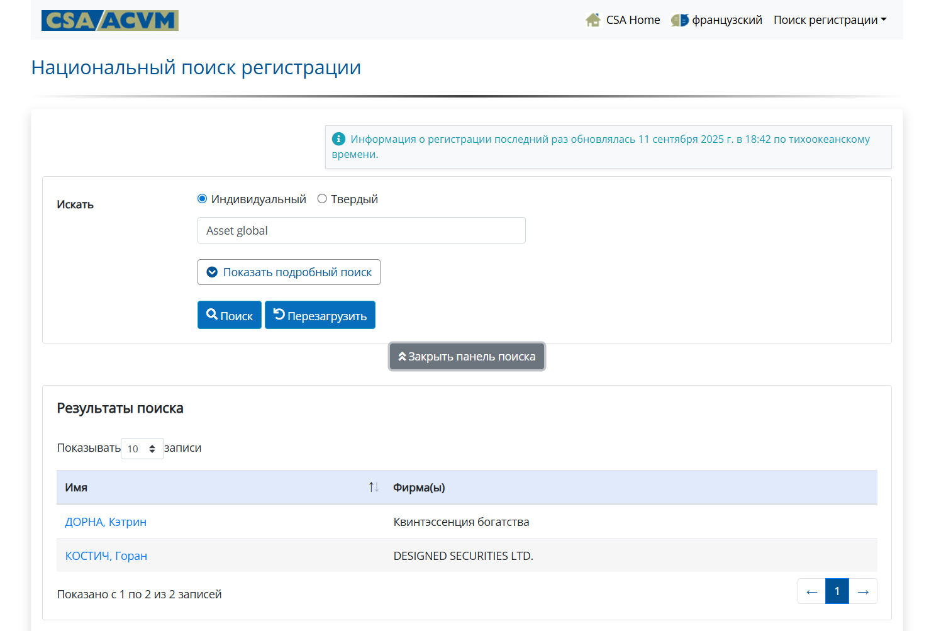Click the sort arrows icon in Имя column
Image resolution: width=929 pixels, height=631 pixels.
374,487
